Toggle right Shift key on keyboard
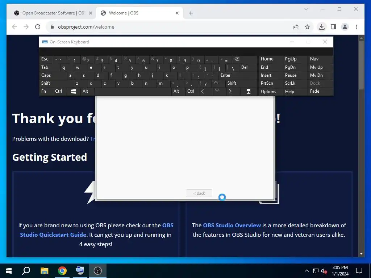Image resolution: width=371 pixels, height=278 pixels. [x=241, y=83]
